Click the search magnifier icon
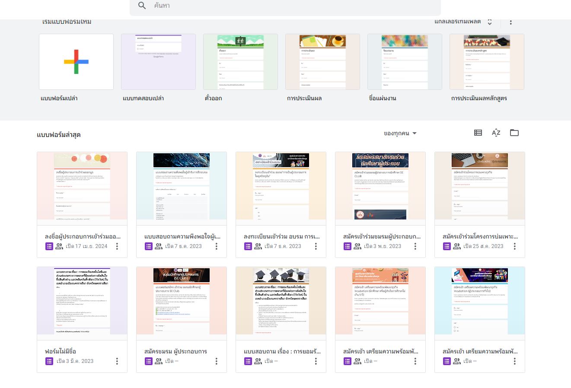 [142, 6]
